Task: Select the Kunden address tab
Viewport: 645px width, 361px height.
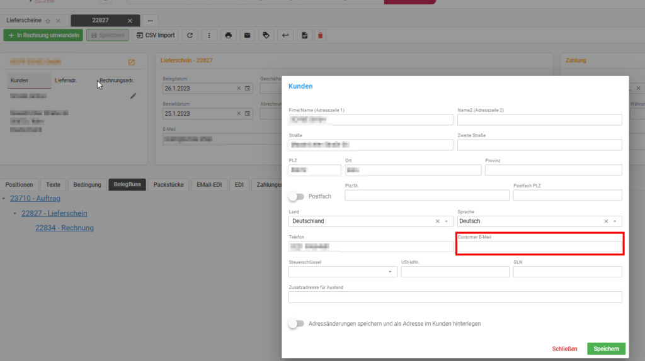Action: tap(29, 81)
